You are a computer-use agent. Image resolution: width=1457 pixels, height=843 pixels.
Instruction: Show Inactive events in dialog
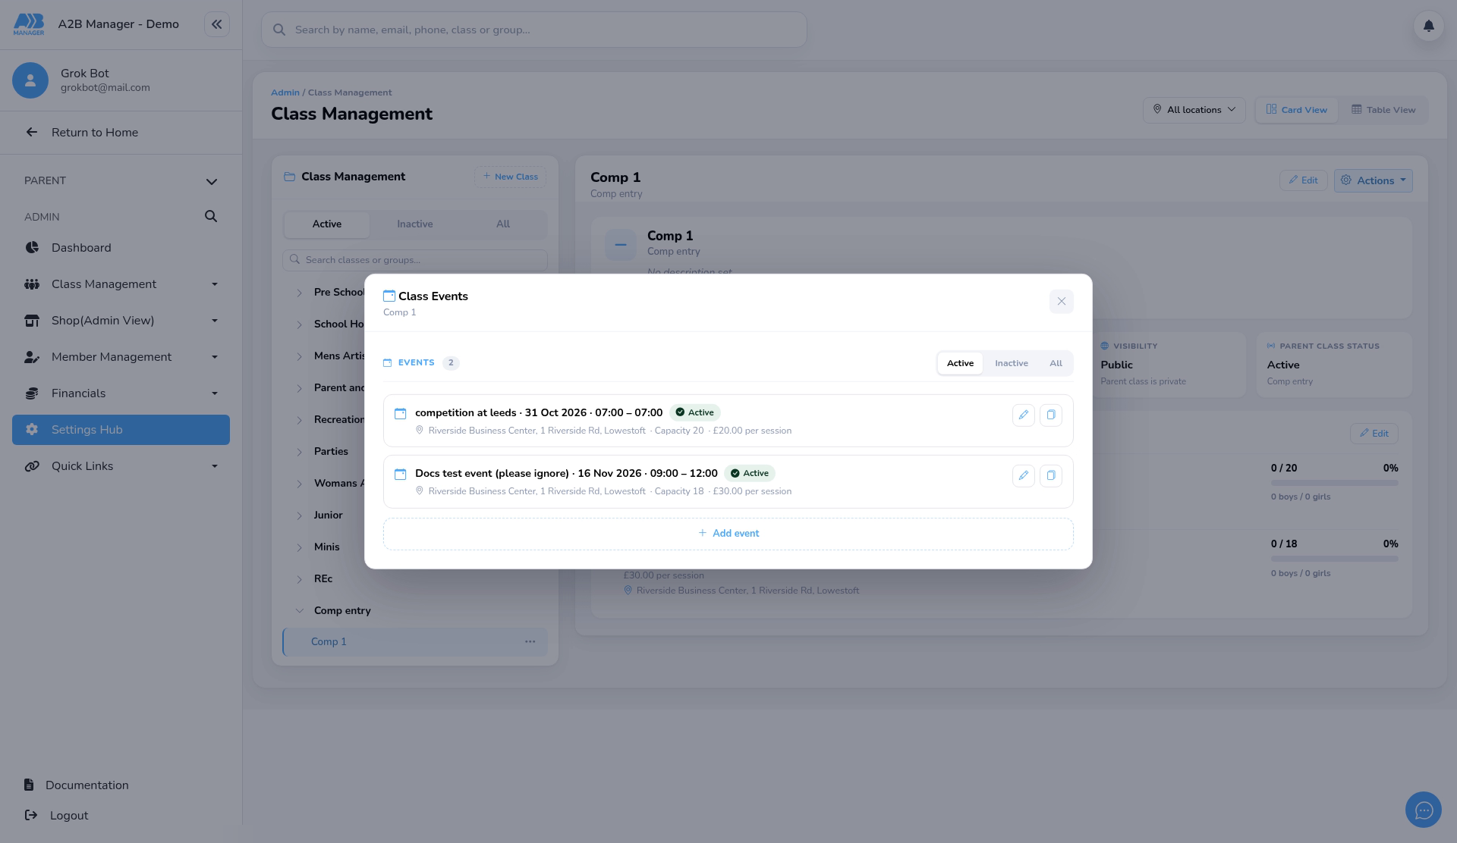point(1012,363)
